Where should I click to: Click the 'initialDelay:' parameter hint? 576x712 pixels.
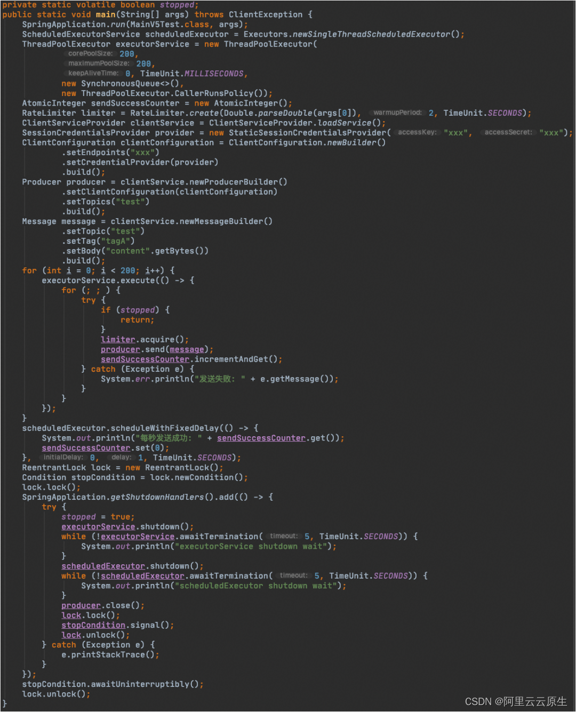pos(63,457)
